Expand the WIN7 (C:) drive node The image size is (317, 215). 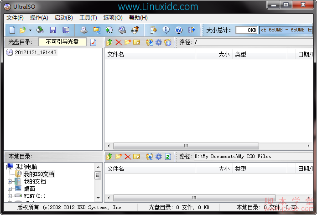click(10, 196)
